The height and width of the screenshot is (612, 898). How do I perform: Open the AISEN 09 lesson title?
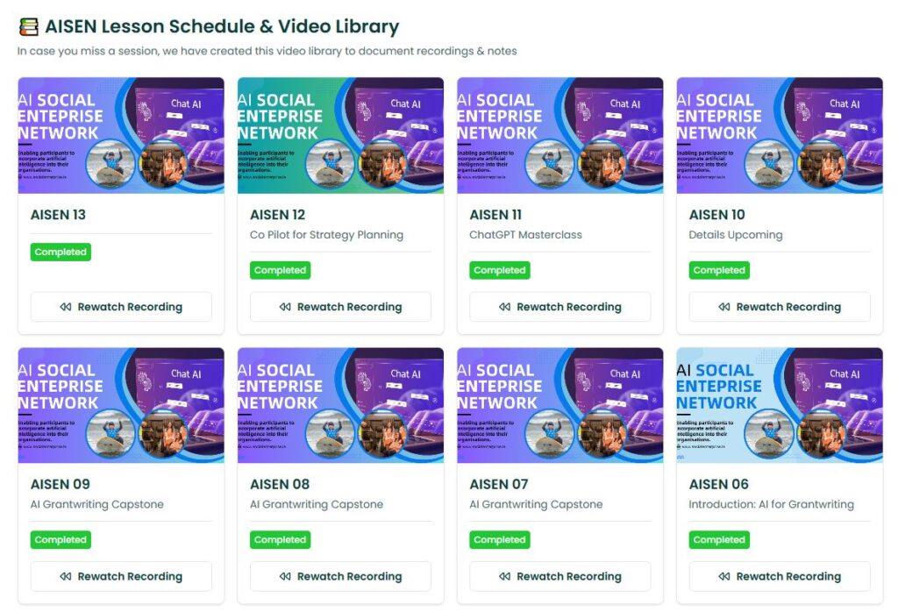click(61, 484)
